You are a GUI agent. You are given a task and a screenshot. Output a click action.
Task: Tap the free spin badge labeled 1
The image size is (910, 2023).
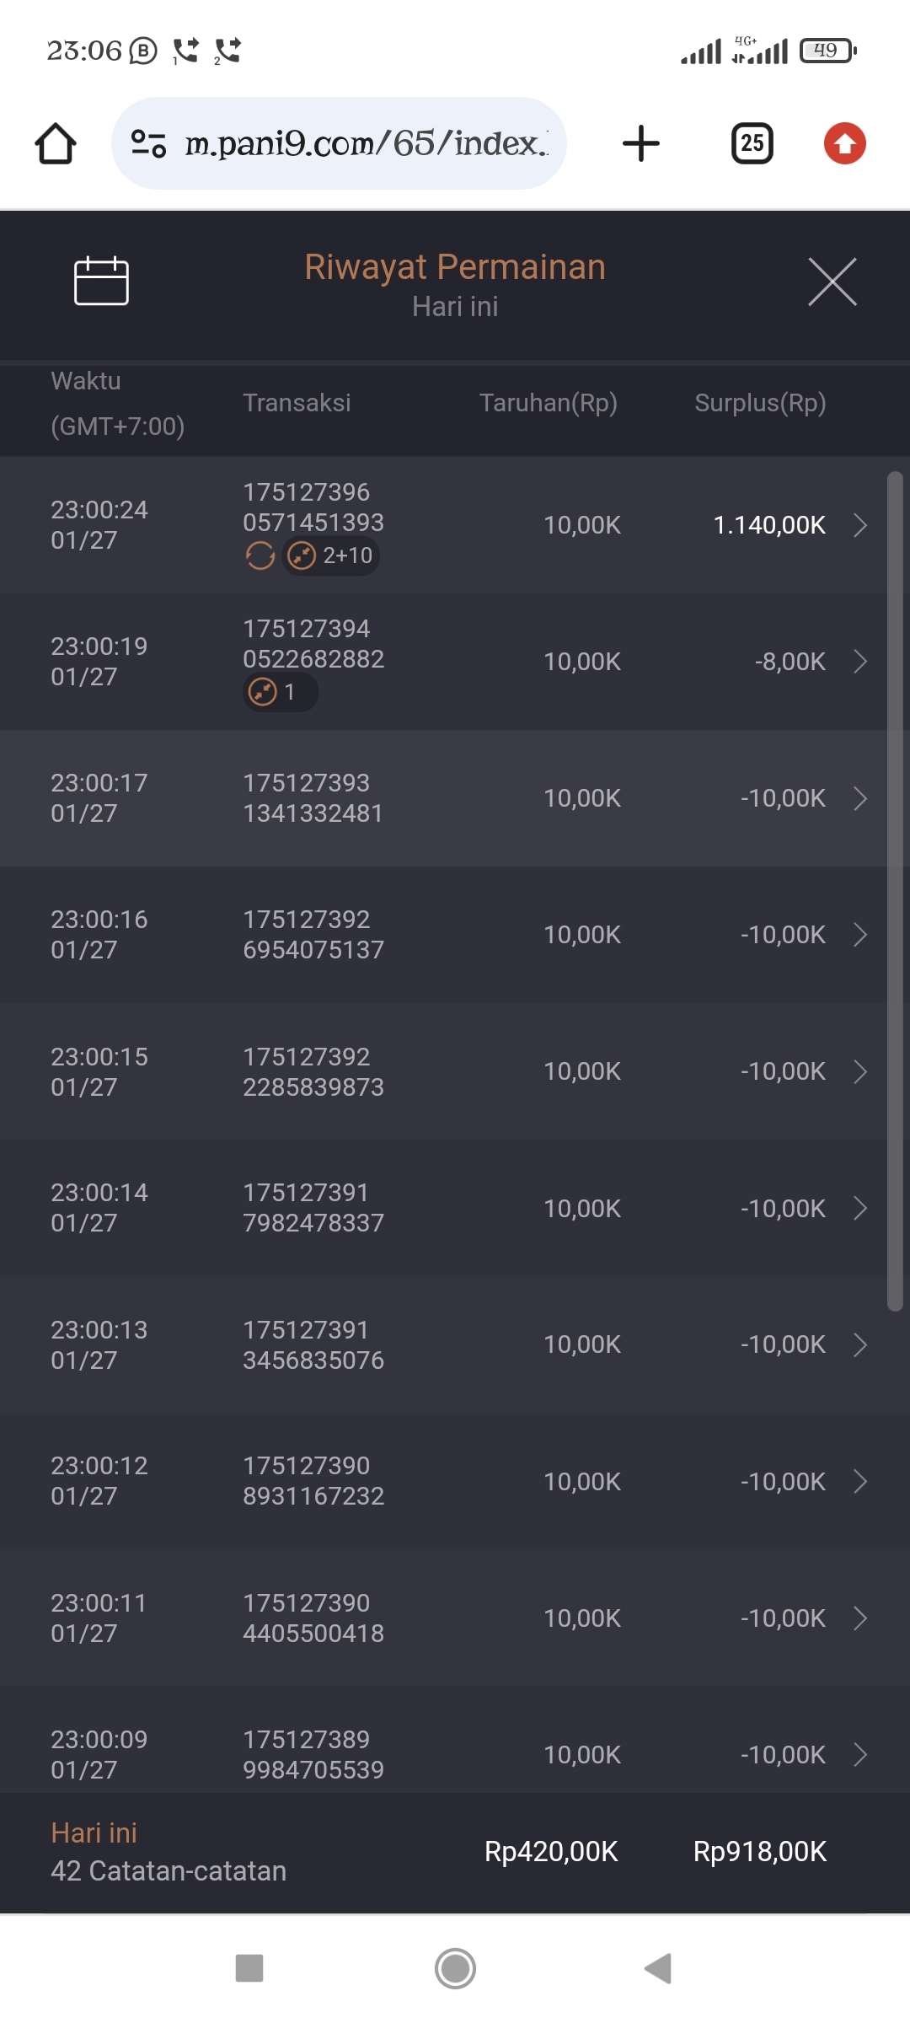pos(280,692)
